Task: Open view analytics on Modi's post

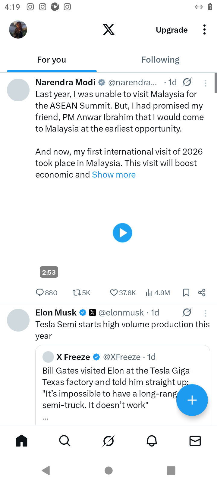Action: 149,293
